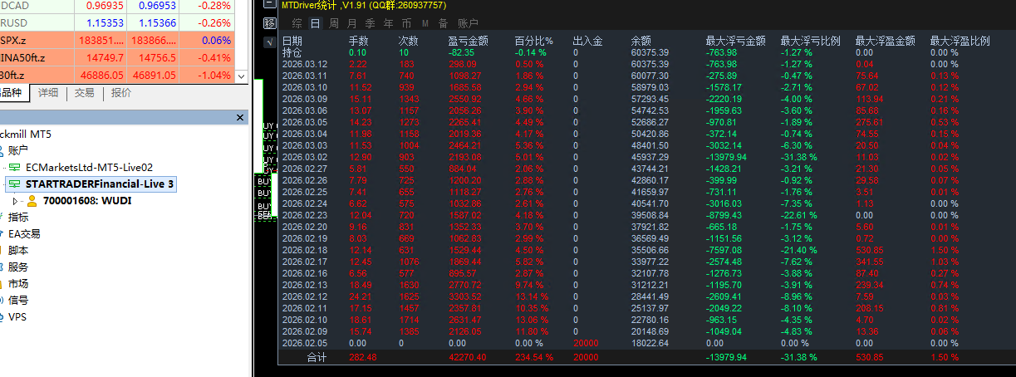Select the 日 daily statistics tab
Viewport: 1016px width, 377px height.
[x=315, y=23]
